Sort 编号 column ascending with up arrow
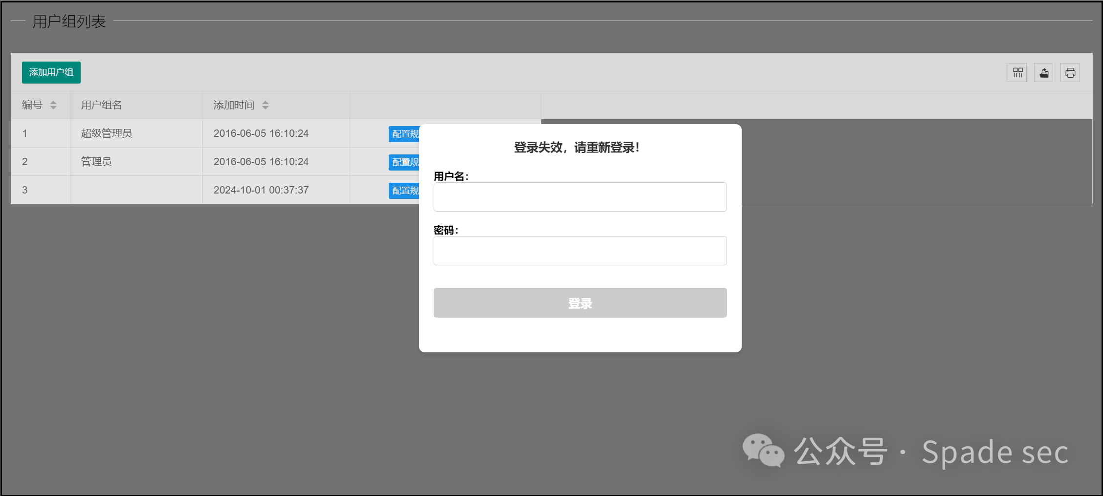Screen dimensions: 1103x496 point(53,102)
